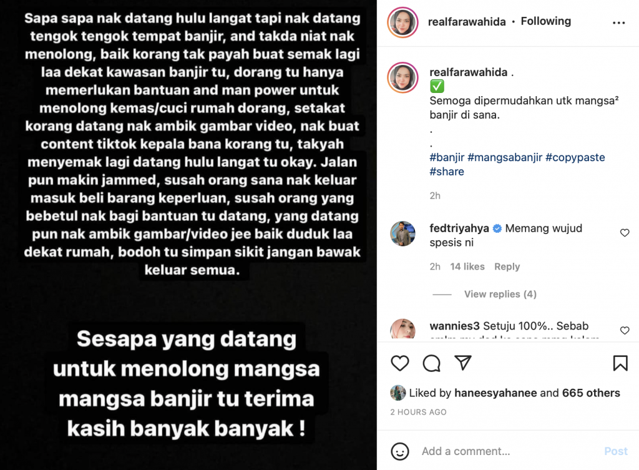Share post with paper plane icon
The image size is (639, 470).
pyautogui.click(x=463, y=363)
